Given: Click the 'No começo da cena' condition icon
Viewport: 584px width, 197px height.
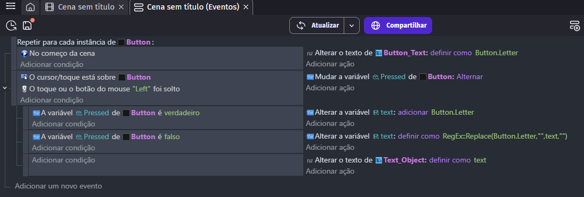Looking at the screenshot, I should point(25,54).
